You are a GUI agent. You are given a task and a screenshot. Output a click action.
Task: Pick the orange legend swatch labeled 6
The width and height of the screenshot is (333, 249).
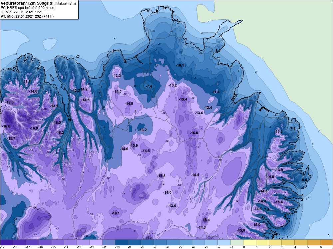point(327,242)
